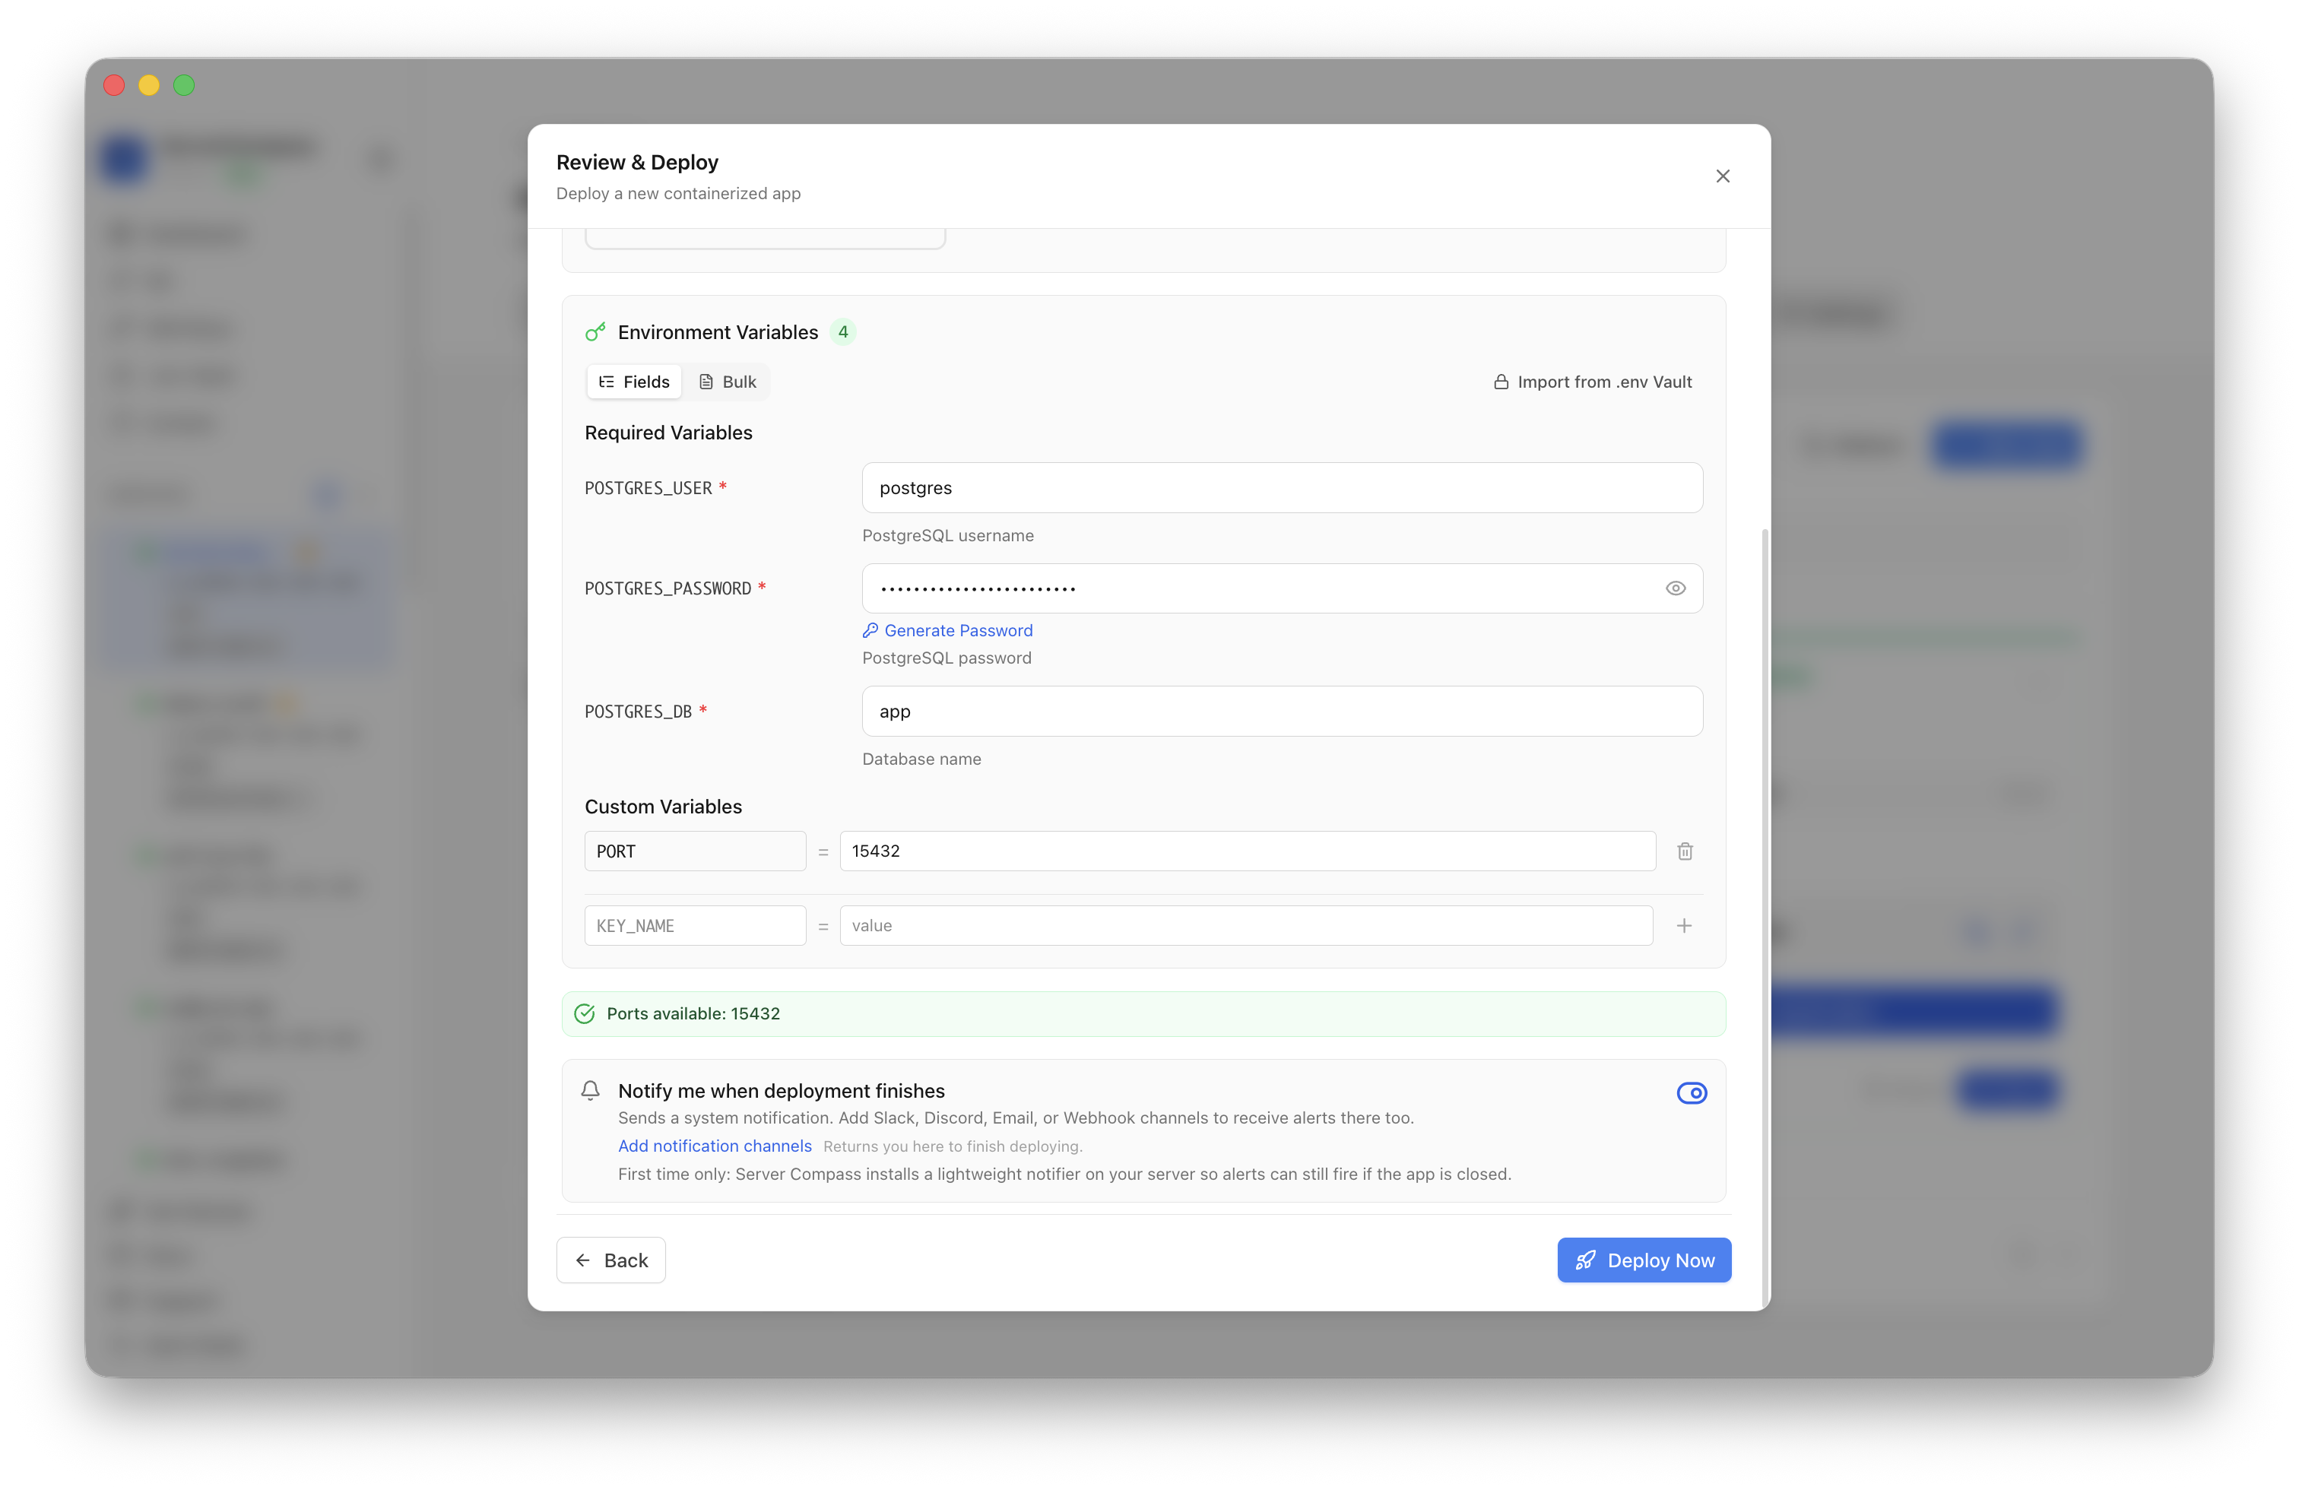Click the POSTGRES_PASSWORD field
This screenshot has width=2299, height=1490.
click(1282, 588)
